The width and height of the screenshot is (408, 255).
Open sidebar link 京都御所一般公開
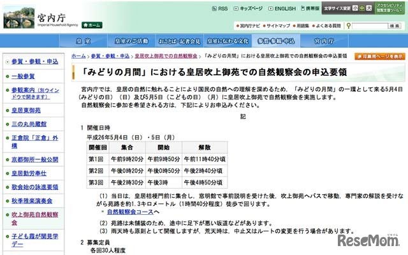coord(34,159)
